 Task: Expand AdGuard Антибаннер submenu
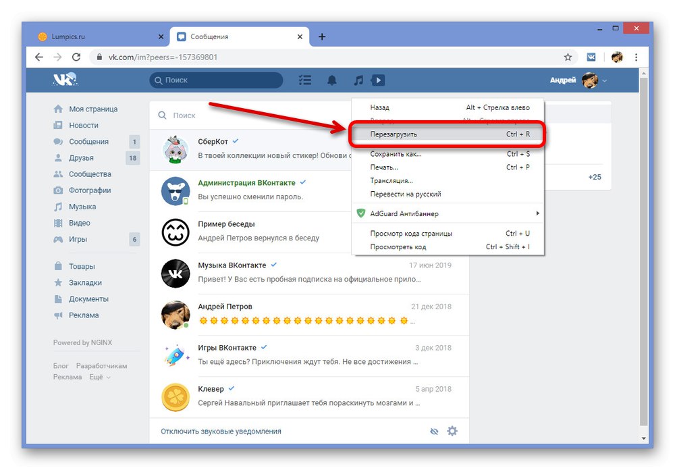(x=448, y=213)
